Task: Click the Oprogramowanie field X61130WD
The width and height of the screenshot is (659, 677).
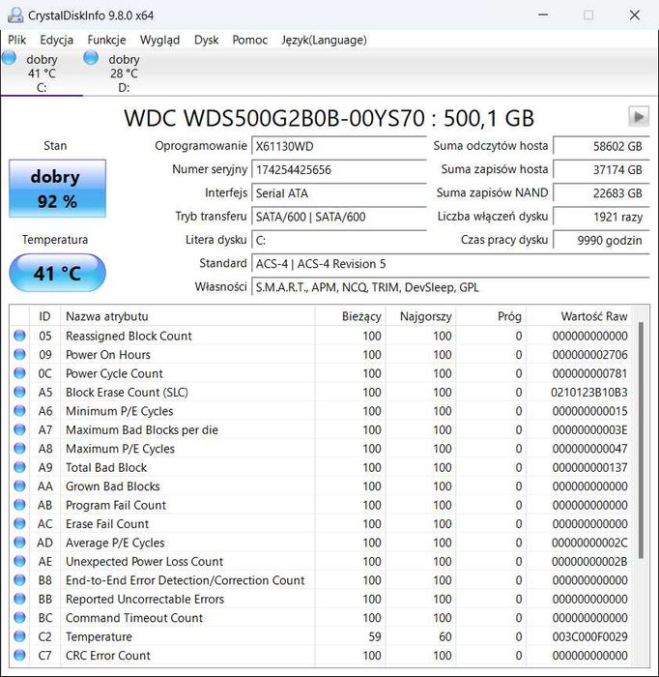Action: click(x=338, y=146)
